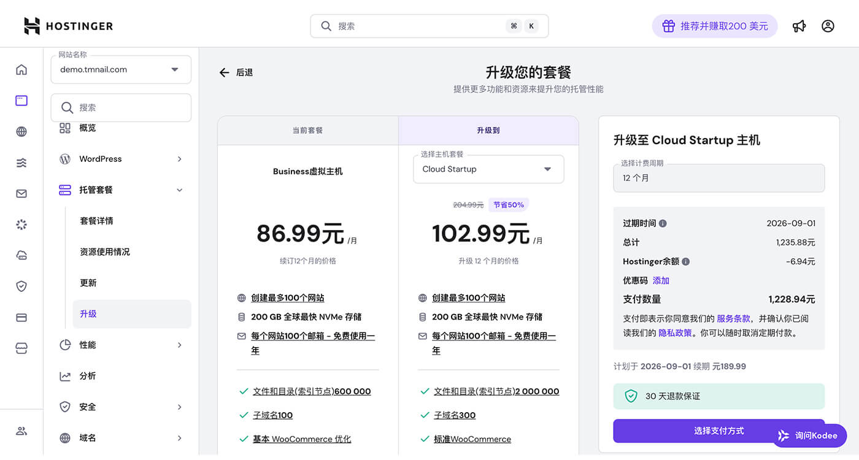The image size is (859, 460).
Task: Open the announcements megaphone icon
Action: pyautogui.click(x=799, y=26)
